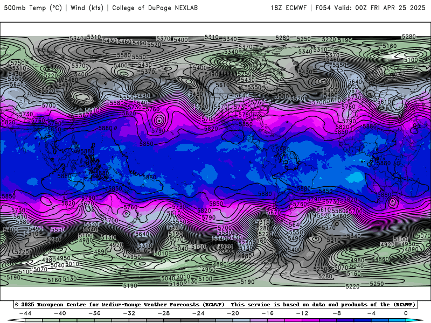Click 'College of DuPage NEXLAB' header text

tap(155, 8)
